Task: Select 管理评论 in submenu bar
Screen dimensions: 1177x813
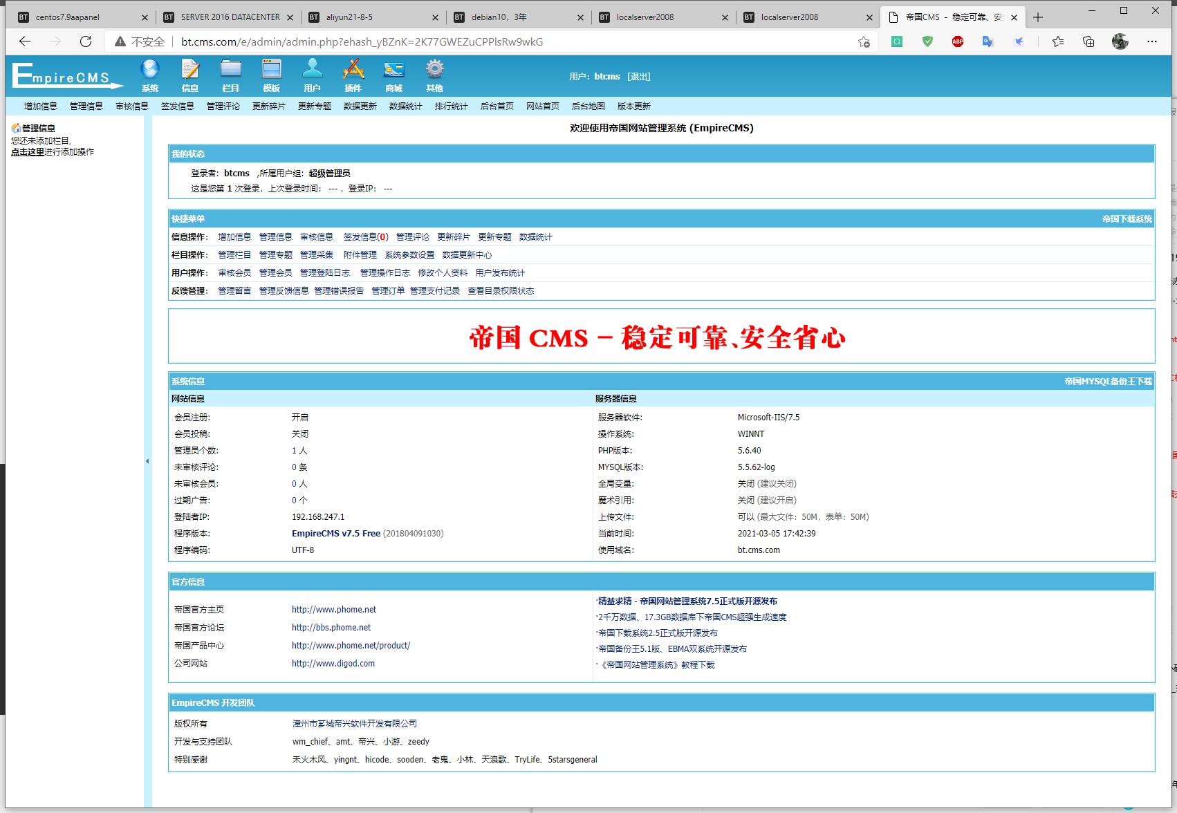Action: tap(223, 106)
